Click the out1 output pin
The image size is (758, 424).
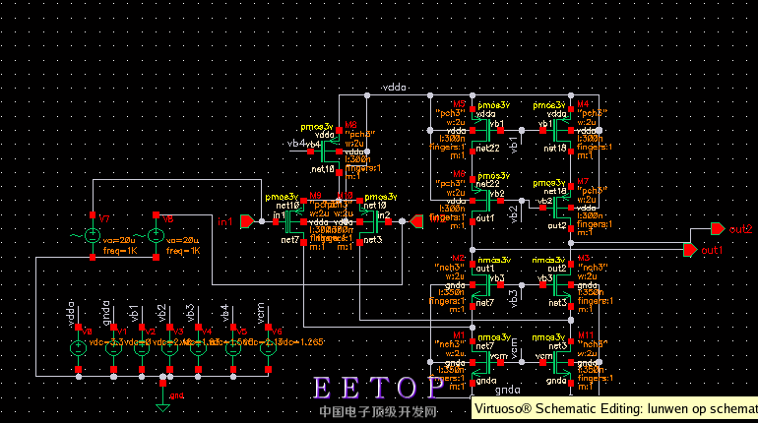[x=690, y=250]
